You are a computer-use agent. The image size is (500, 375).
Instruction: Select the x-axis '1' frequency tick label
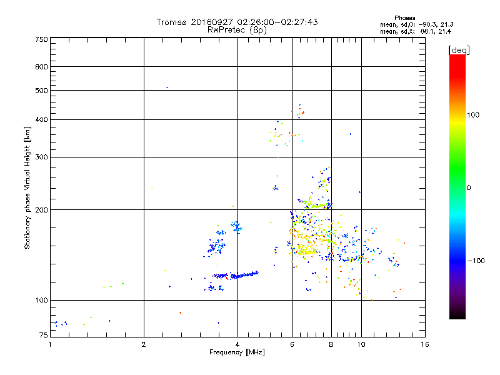tap(50, 344)
